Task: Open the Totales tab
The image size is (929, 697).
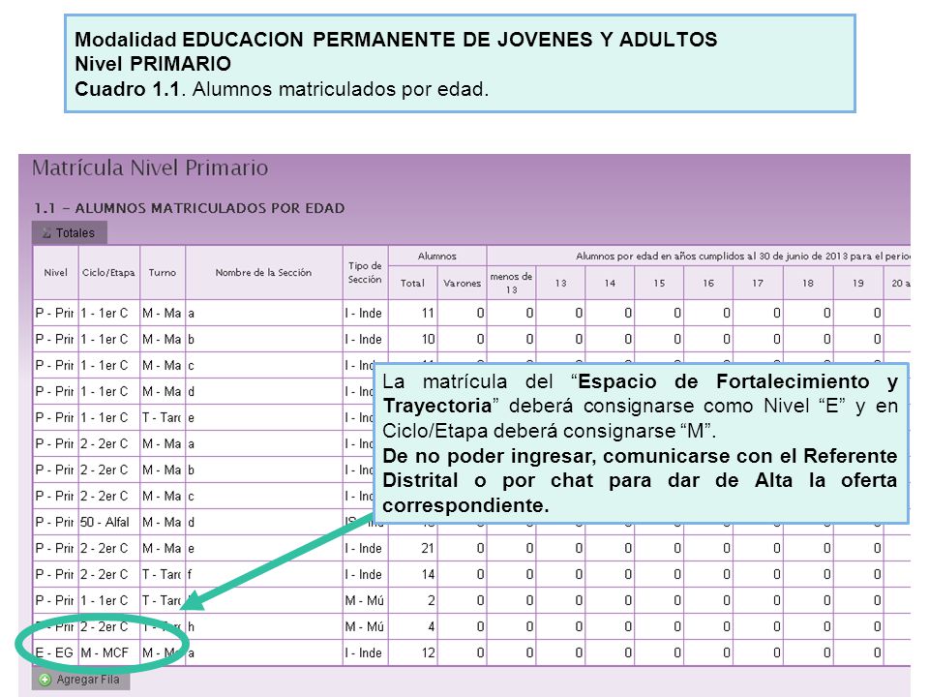Action: point(70,233)
